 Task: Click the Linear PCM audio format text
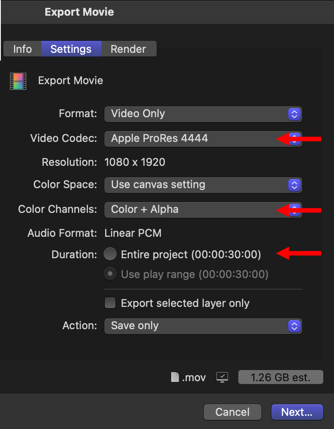[x=133, y=233]
